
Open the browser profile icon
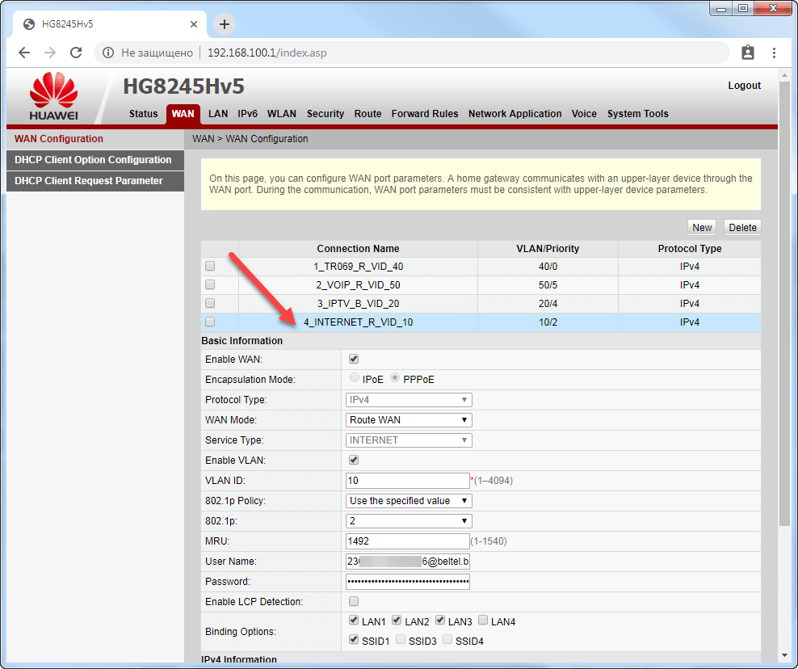(x=747, y=53)
